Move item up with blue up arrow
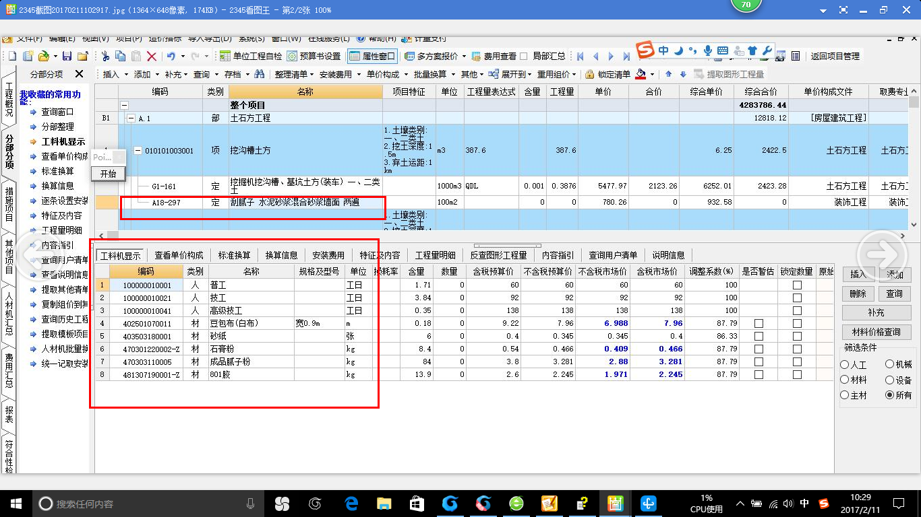Viewport: 921px width, 517px height. pos(669,74)
